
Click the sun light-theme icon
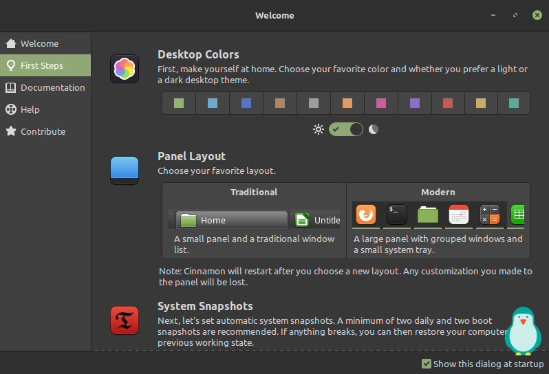[x=319, y=129]
